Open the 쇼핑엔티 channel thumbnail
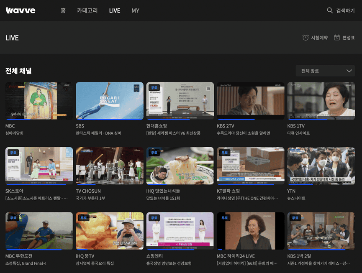This screenshot has width=362, height=273. click(180, 231)
